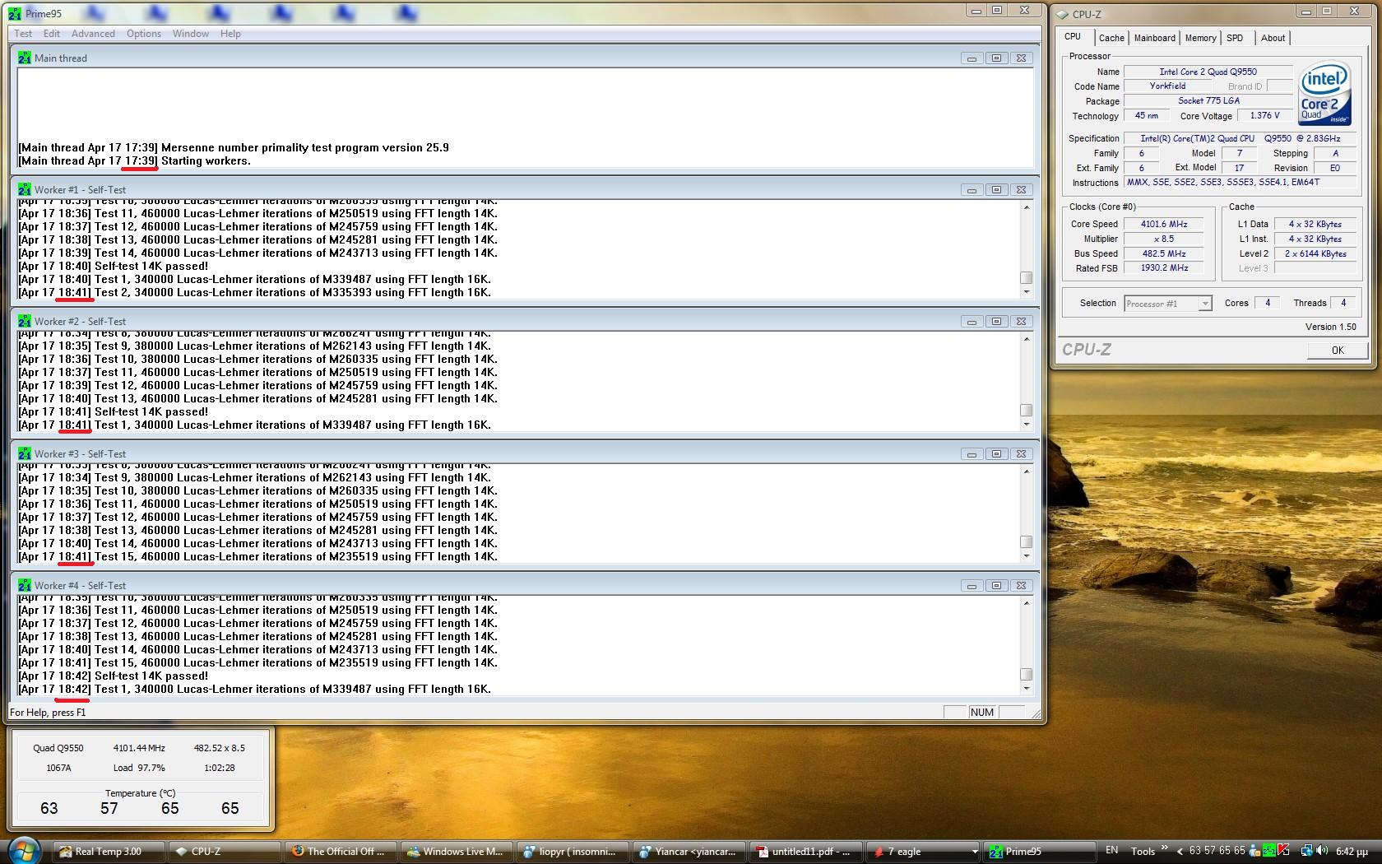Screen dimensions: 1382x864
Task: Click Worker #4 scrollbar down arrow
Action: pos(1026,689)
